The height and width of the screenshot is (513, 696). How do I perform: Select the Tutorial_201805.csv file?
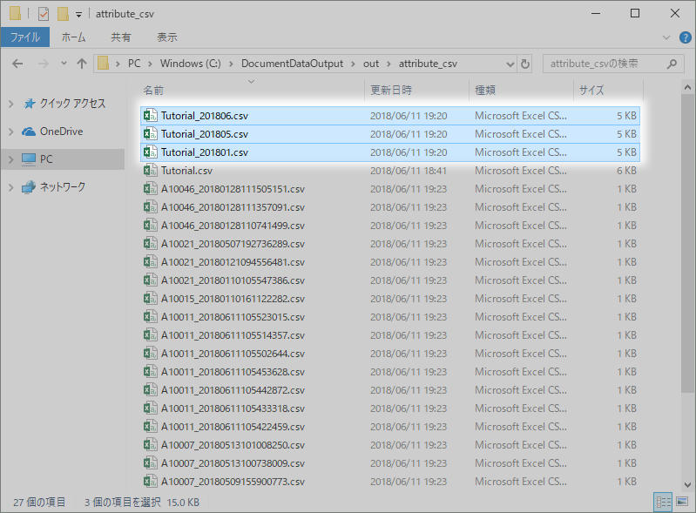[x=390, y=134]
